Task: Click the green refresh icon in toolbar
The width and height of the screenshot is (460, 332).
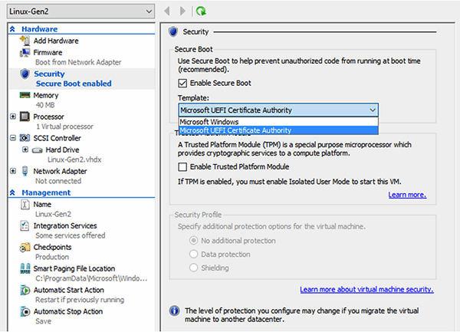Action: pos(201,11)
